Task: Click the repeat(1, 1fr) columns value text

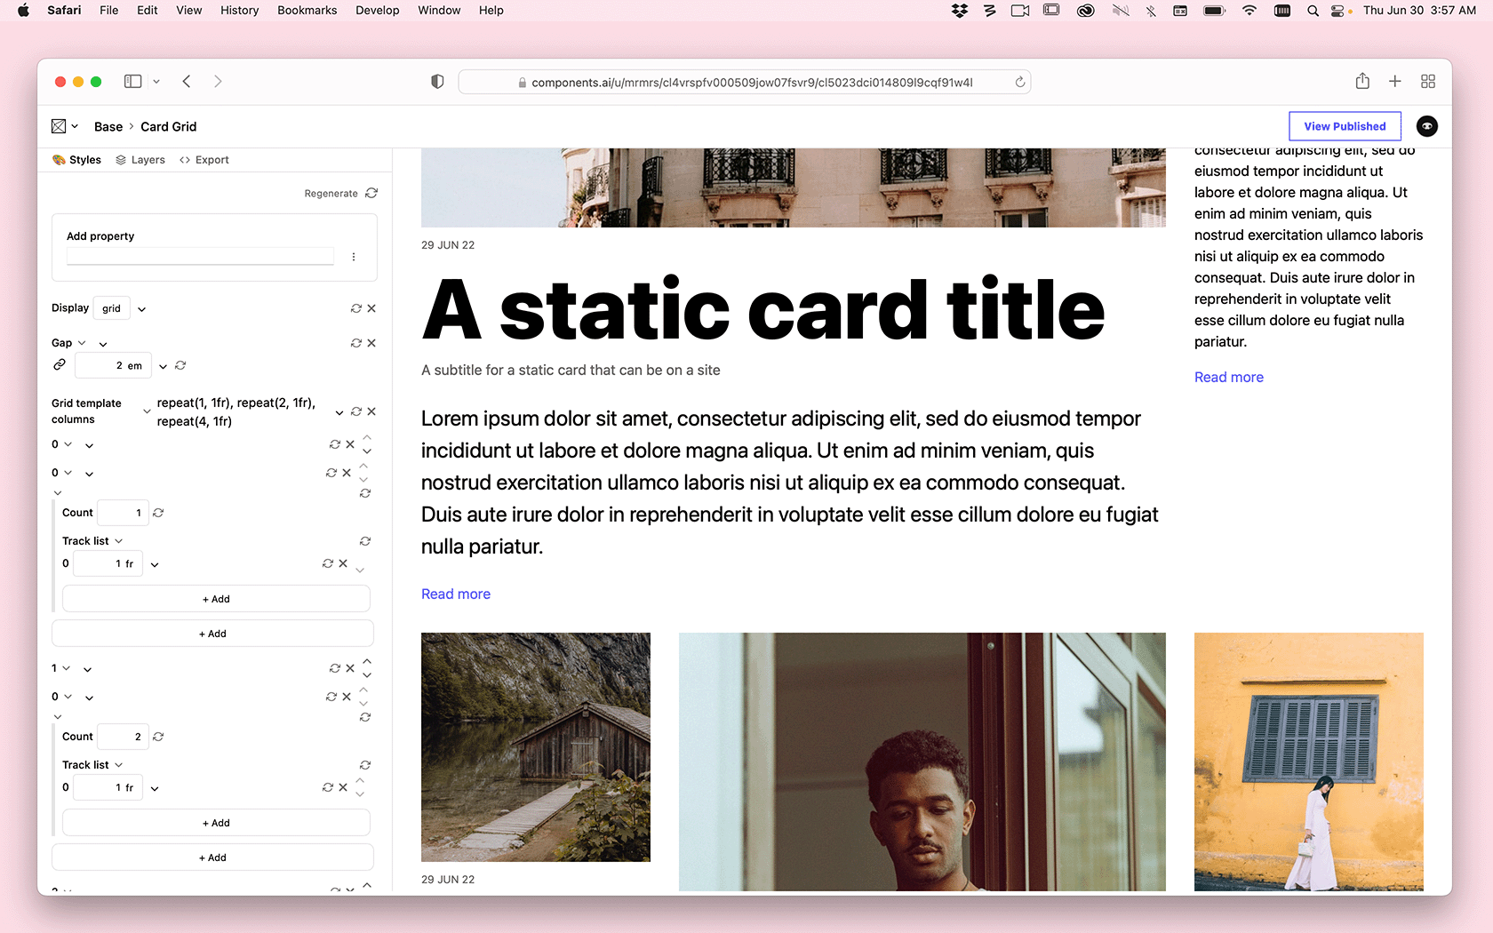Action: click(x=236, y=412)
